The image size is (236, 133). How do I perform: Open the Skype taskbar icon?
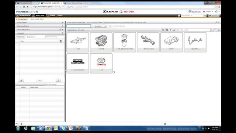coord(64,128)
